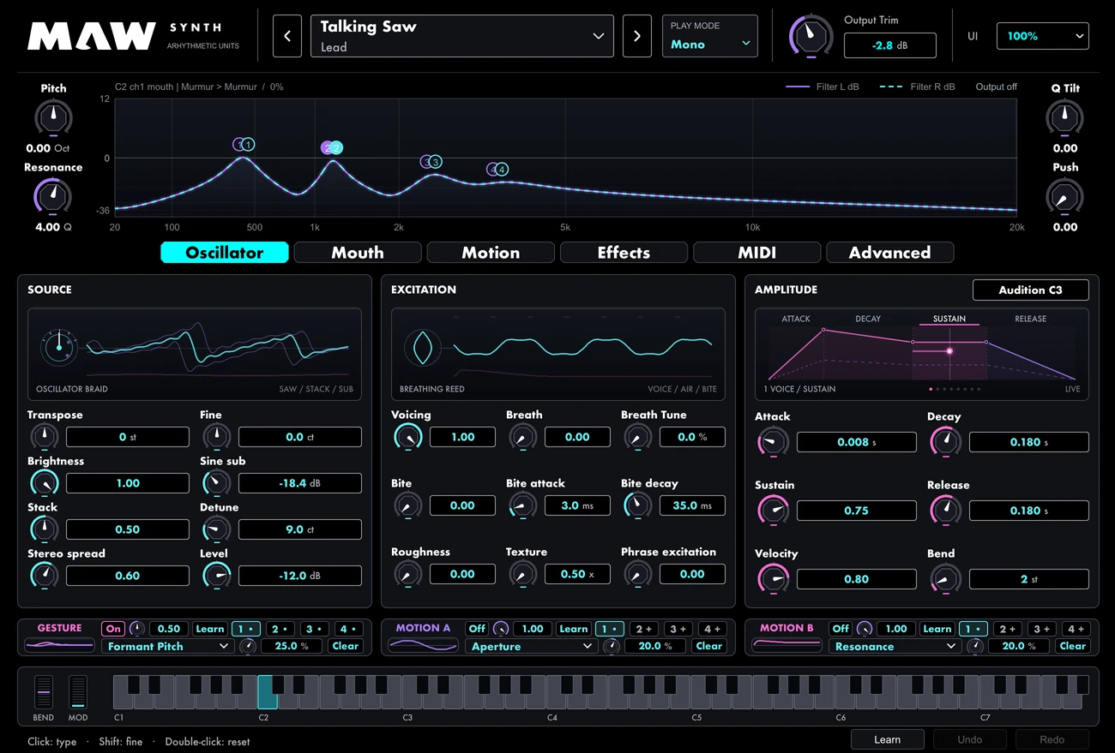The width and height of the screenshot is (1115, 753).
Task: Turn off the Gesture On toggle
Action: tap(113, 629)
